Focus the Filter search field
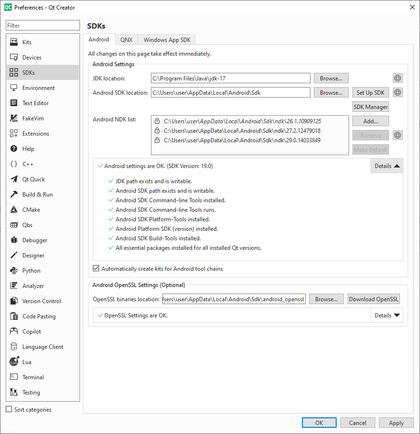The width and height of the screenshot is (420, 434). click(x=43, y=26)
